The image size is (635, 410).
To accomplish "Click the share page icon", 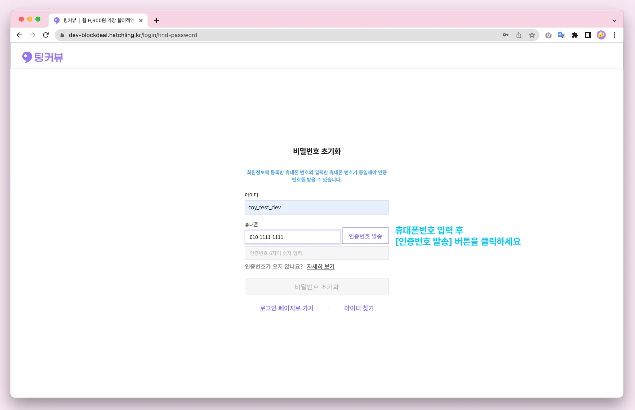I will coord(519,35).
